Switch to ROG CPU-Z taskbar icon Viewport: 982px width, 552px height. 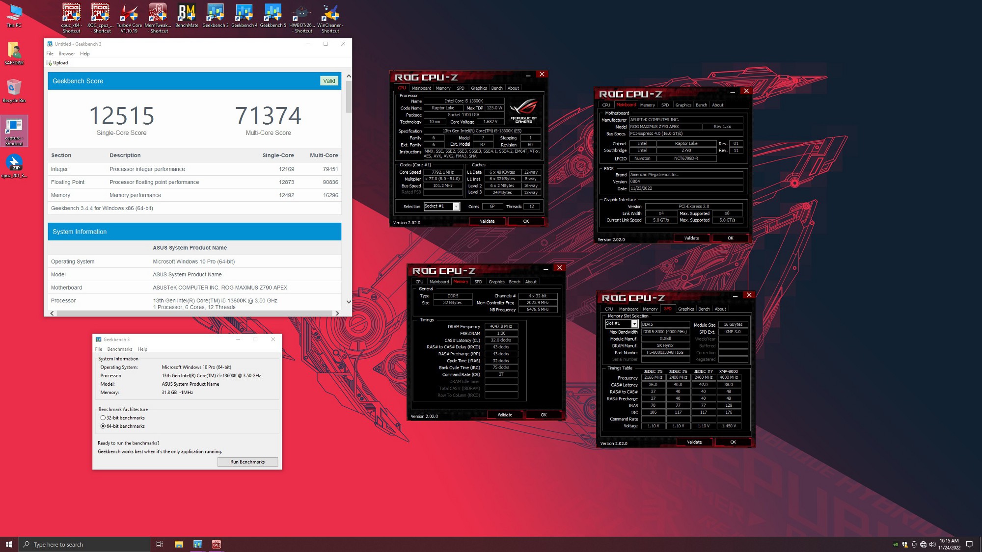point(217,544)
